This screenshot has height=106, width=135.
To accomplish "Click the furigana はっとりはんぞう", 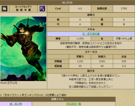I will [x=23, y=7].
